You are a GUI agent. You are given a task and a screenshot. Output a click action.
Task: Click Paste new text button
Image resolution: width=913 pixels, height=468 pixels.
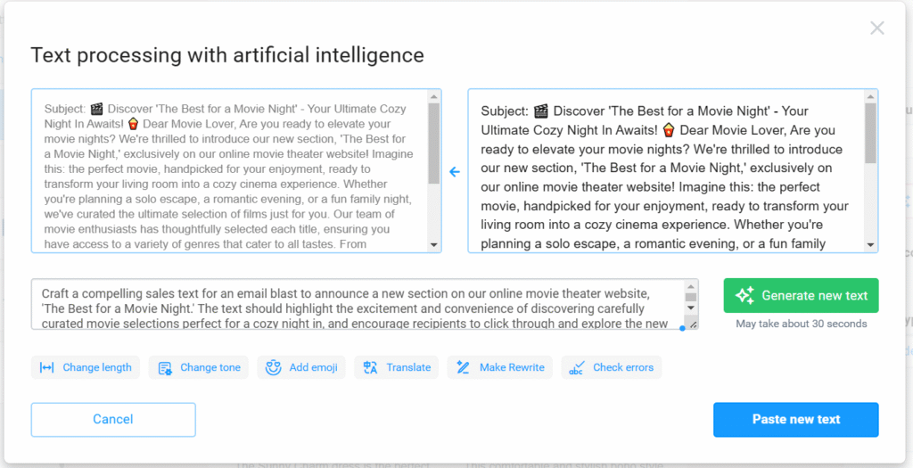tap(796, 420)
